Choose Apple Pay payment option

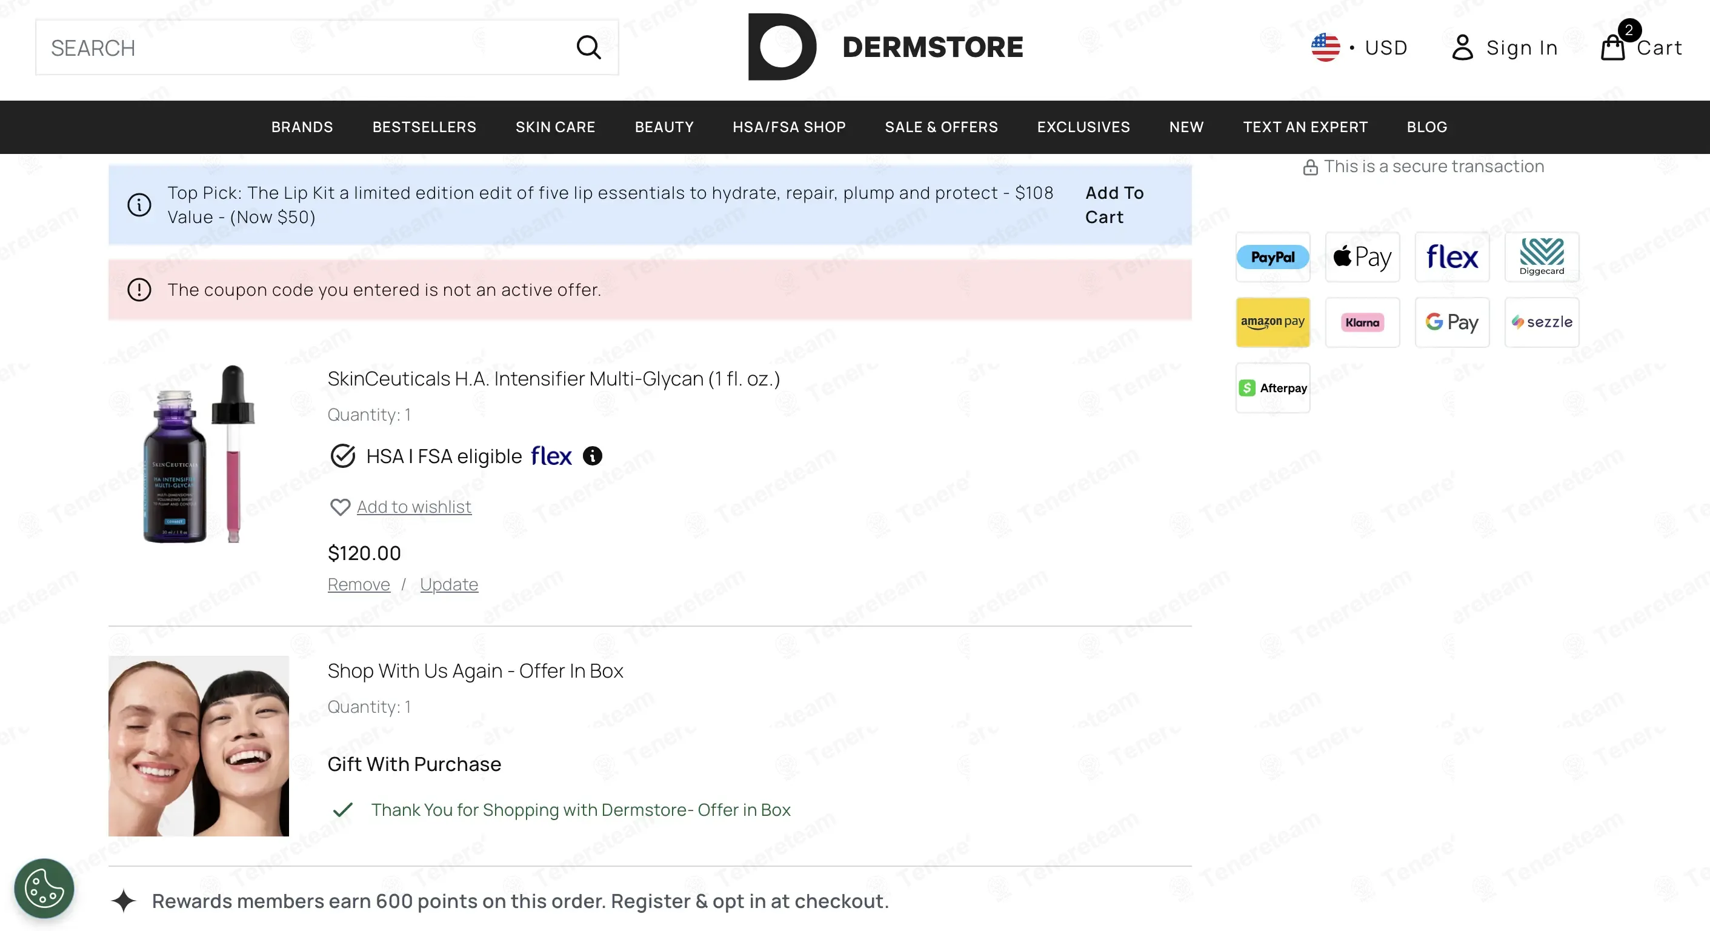point(1362,257)
